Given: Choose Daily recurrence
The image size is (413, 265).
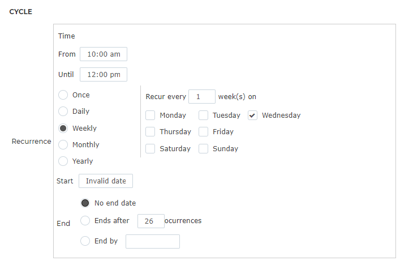Looking at the screenshot, I should point(63,112).
